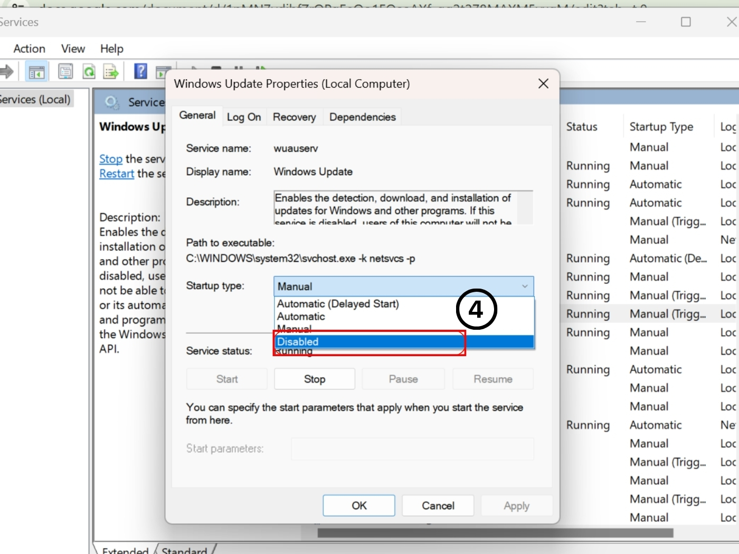
Task: Switch to the Standard view tab
Action: [x=184, y=550]
